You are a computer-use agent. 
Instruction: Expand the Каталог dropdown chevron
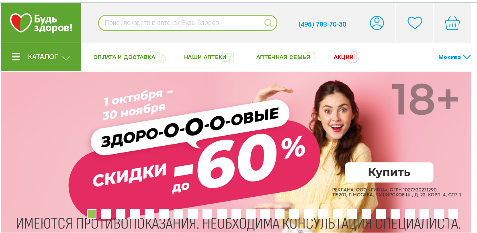click(x=66, y=58)
